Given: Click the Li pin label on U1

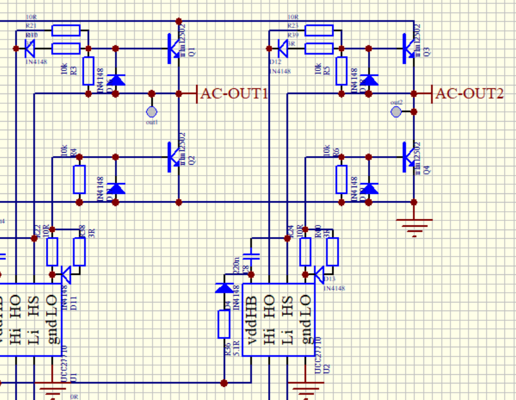Looking at the screenshot, I should click(33, 336).
